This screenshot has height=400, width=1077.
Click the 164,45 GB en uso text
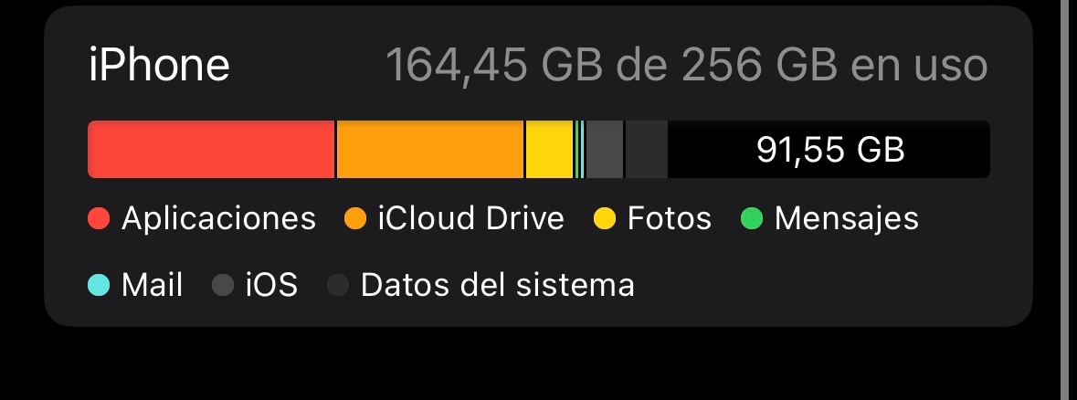686,65
